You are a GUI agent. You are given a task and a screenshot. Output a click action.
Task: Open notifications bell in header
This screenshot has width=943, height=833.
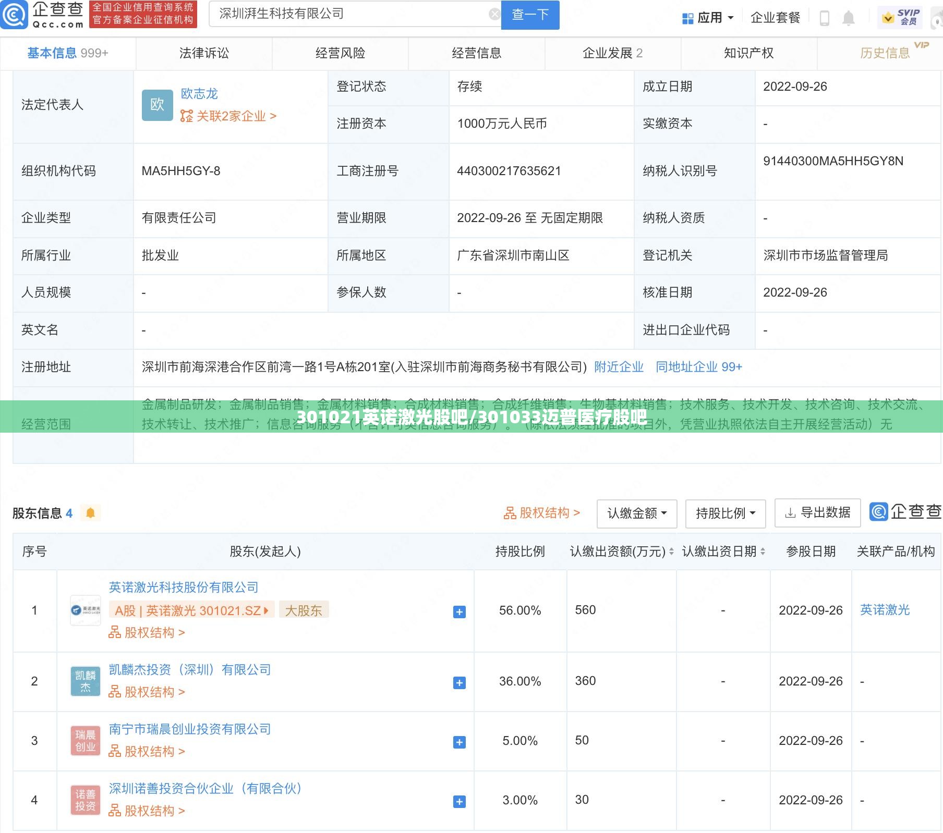click(x=849, y=18)
